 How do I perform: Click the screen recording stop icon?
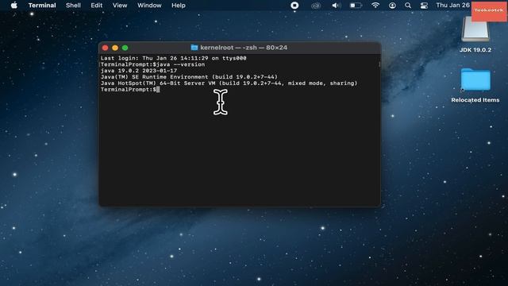pyautogui.click(x=294, y=6)
